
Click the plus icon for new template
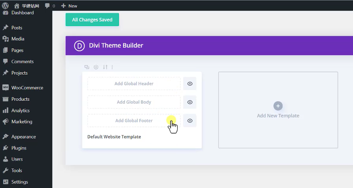[278, 106]
